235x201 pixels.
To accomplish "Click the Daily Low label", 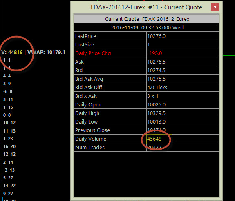I will coord(86,122).
